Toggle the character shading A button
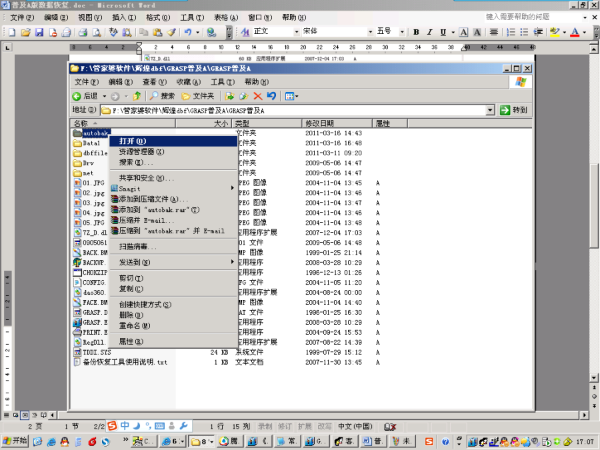 tap(477, 32)
